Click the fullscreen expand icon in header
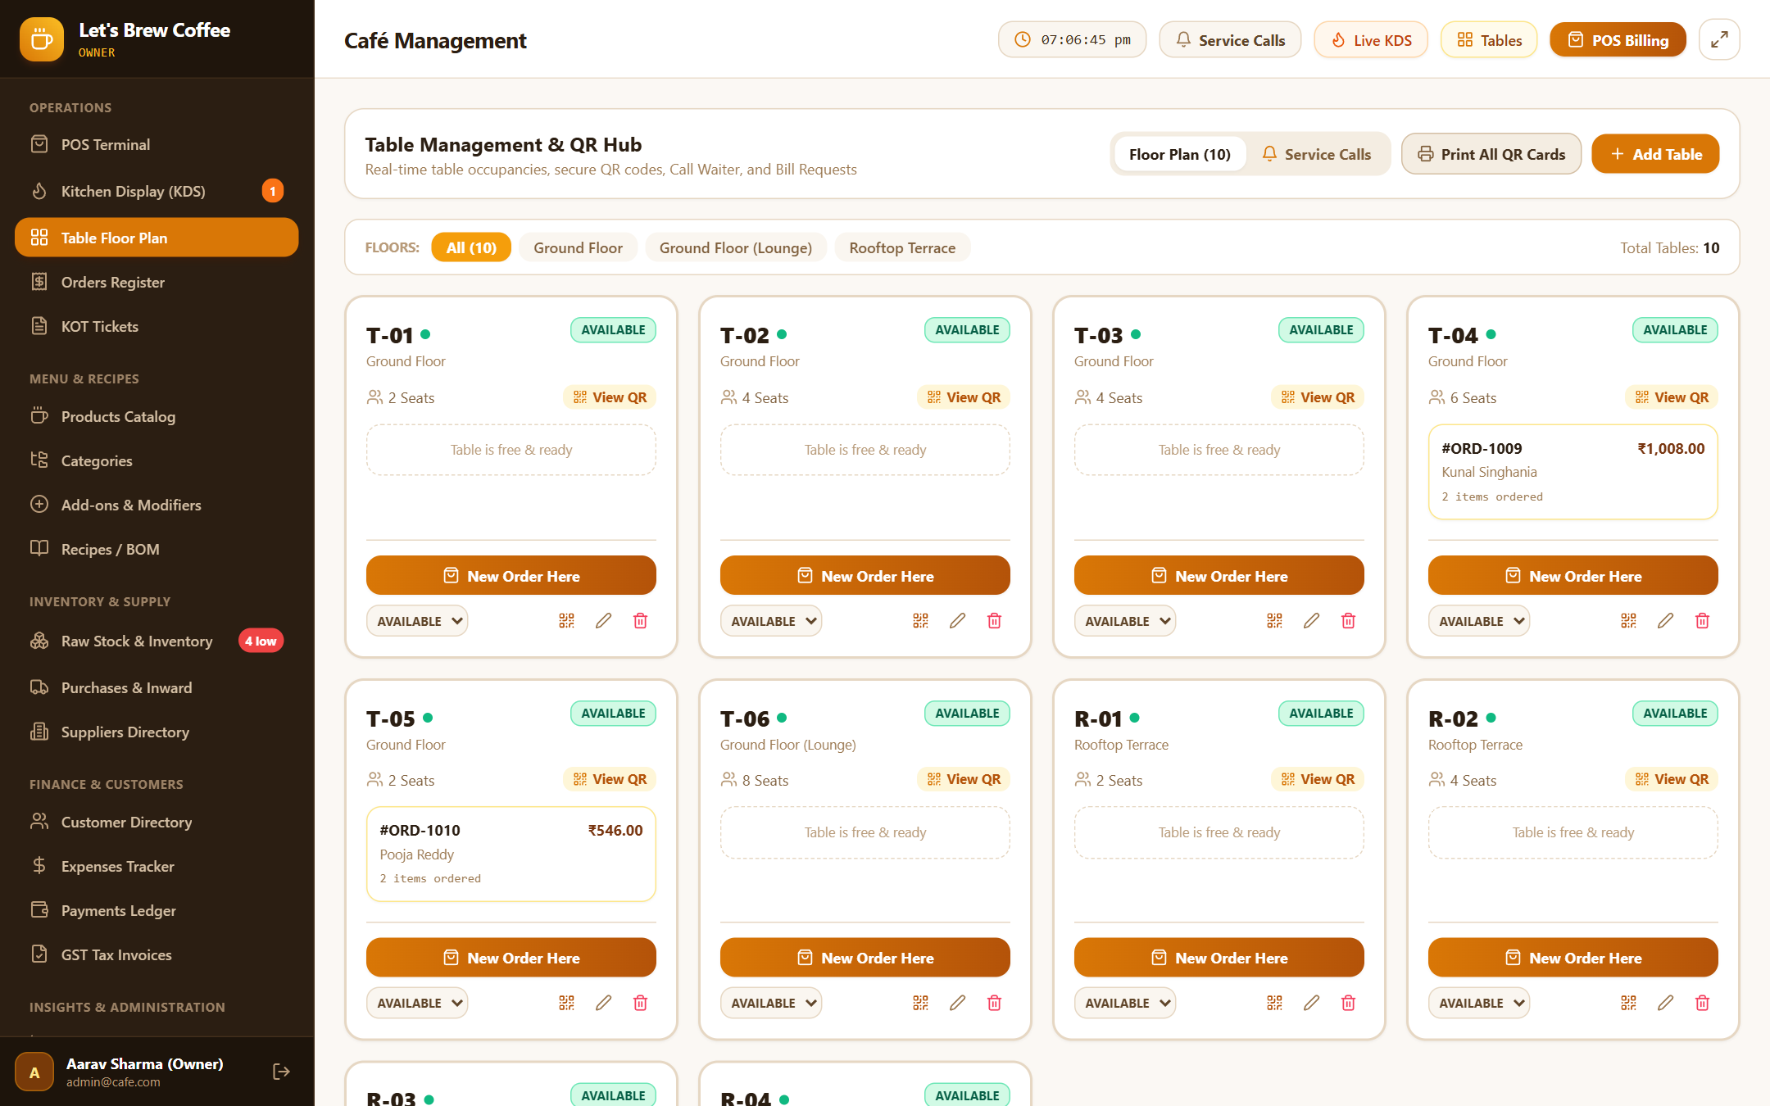 tap(1719, 39)
